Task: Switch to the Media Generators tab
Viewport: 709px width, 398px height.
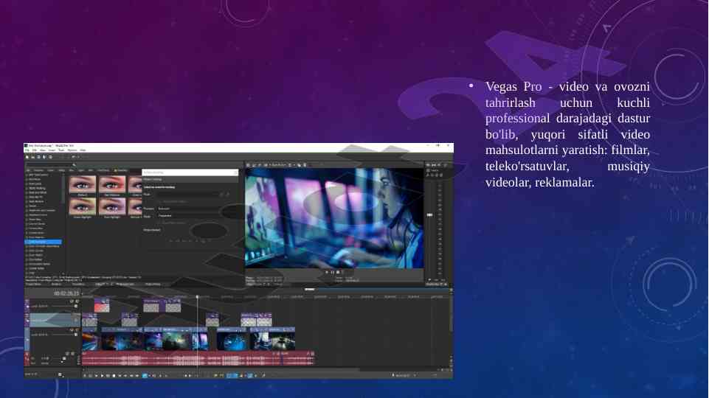Action: coord(125,284)
